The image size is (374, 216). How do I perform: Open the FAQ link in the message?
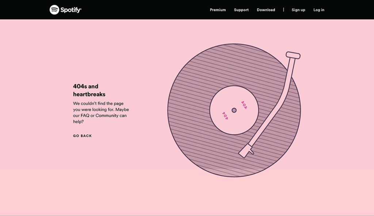85,115
